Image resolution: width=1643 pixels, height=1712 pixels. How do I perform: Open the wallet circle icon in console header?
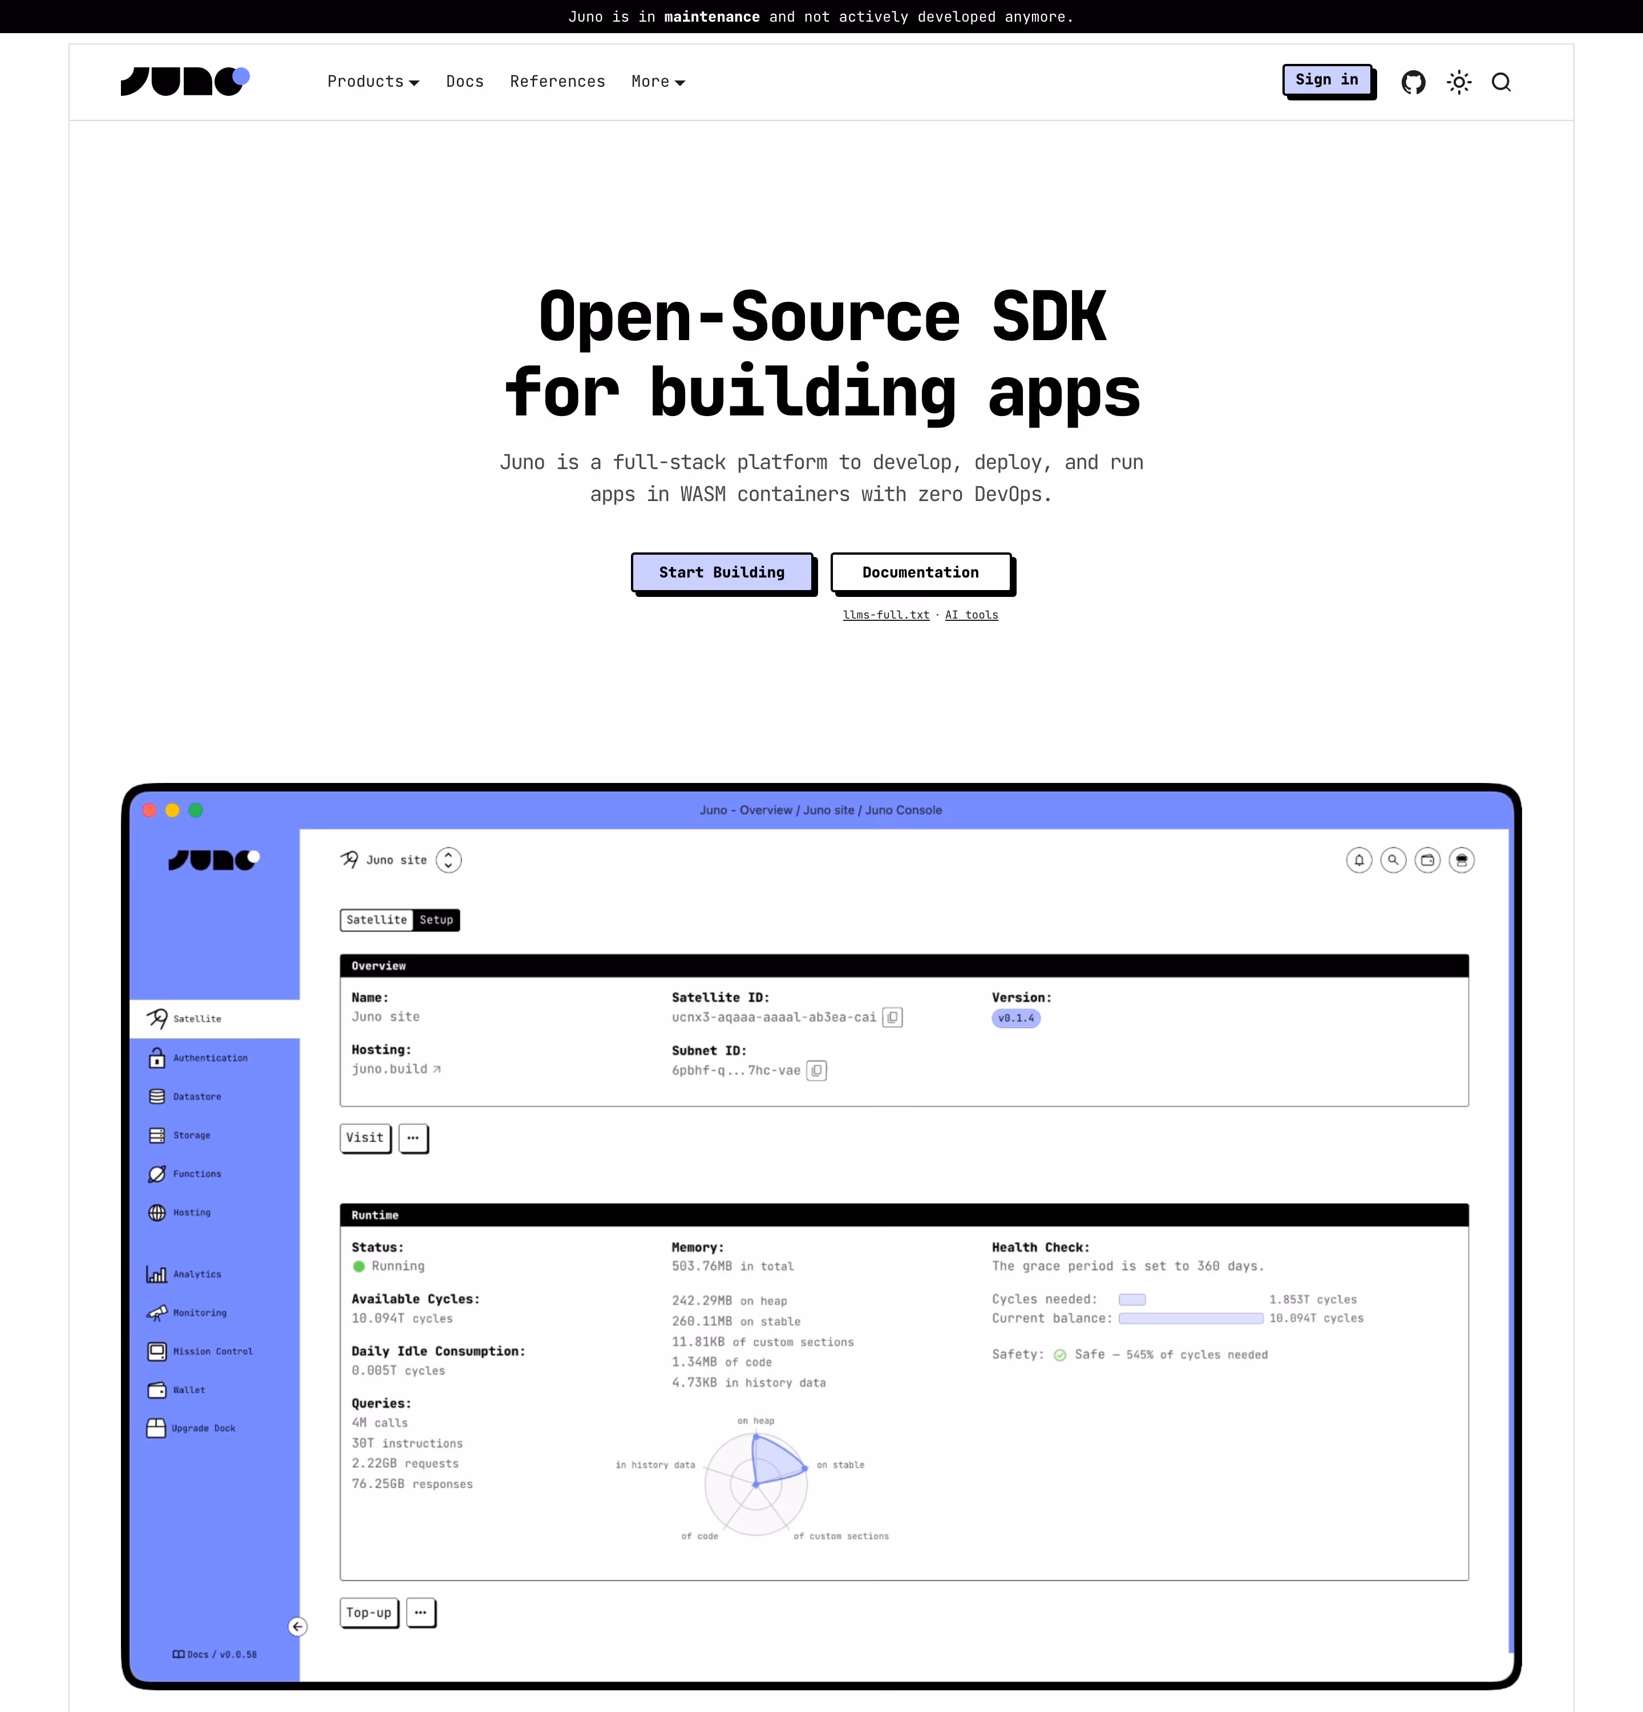point(1427,861)
